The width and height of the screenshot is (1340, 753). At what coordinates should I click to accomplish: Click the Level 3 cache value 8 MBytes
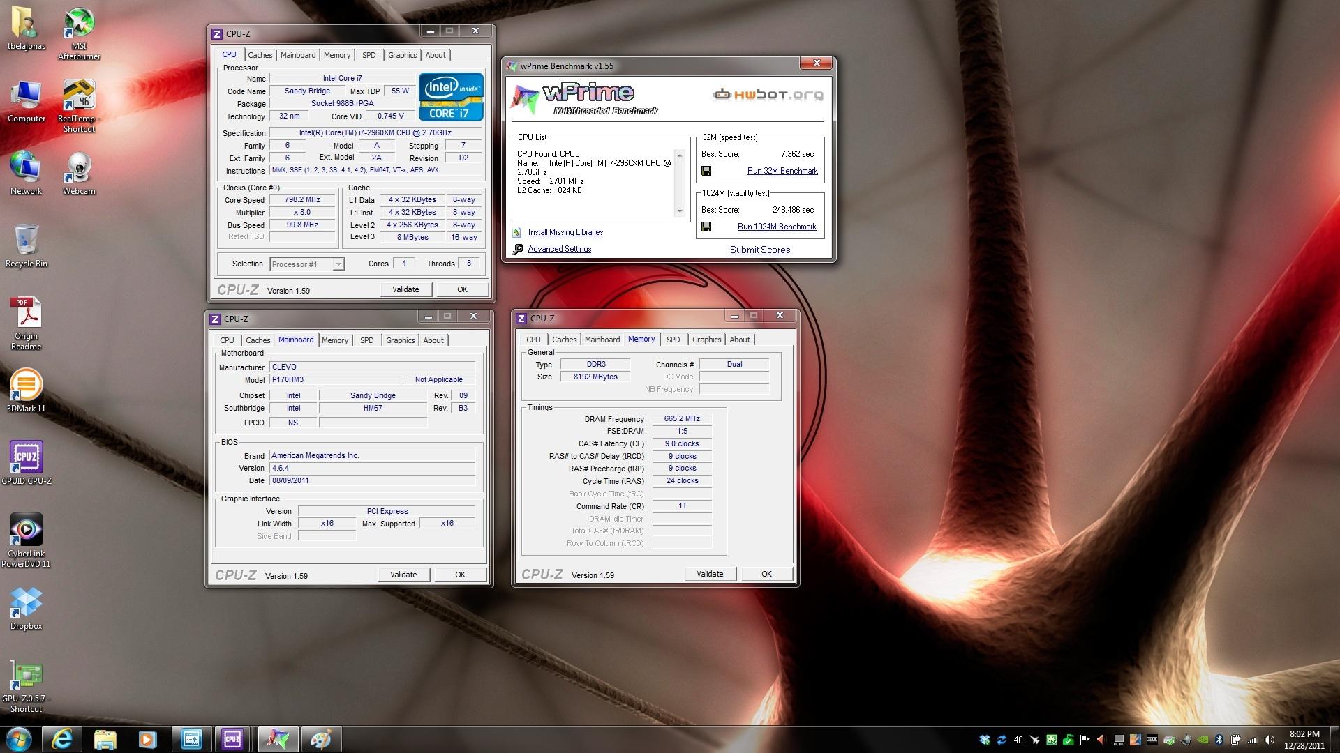click(412, 237)
